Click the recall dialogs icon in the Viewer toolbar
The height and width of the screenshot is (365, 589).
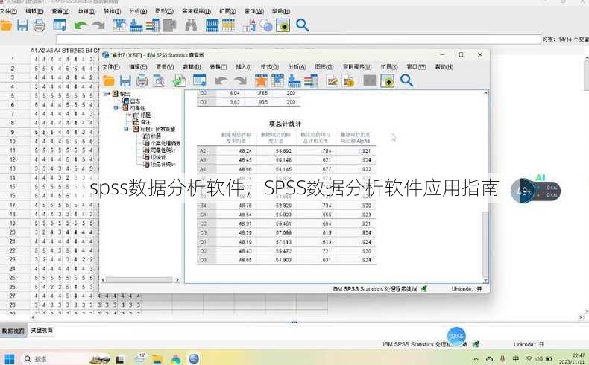click(200, 80)
